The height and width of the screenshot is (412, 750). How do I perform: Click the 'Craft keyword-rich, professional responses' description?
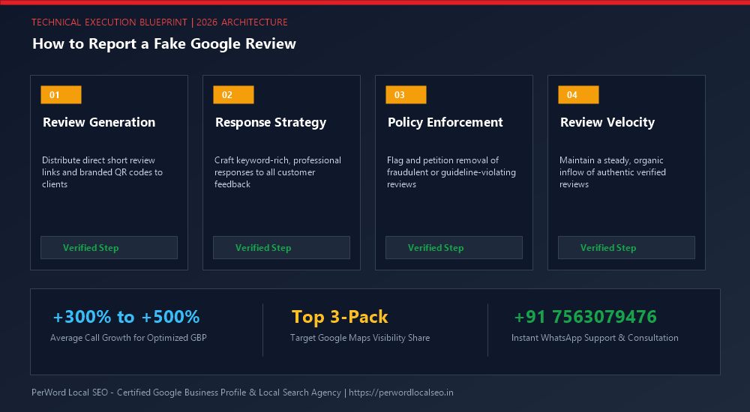(278, 172)
